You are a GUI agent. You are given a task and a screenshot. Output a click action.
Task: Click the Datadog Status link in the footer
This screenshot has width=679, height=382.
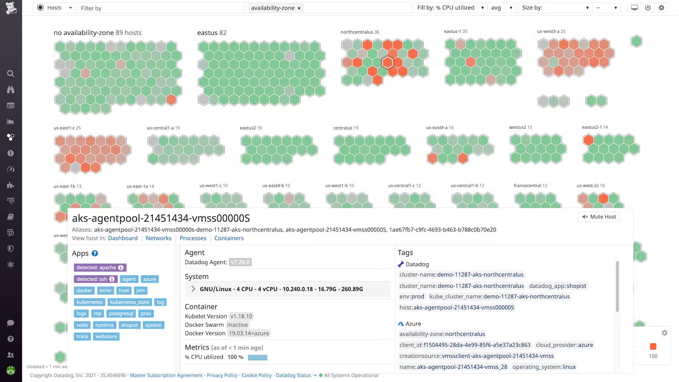tap(293, 375)
